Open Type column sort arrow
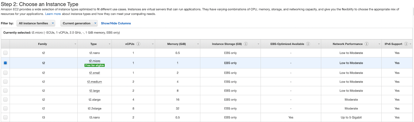 pyautogui.click(x=109, y=44)
